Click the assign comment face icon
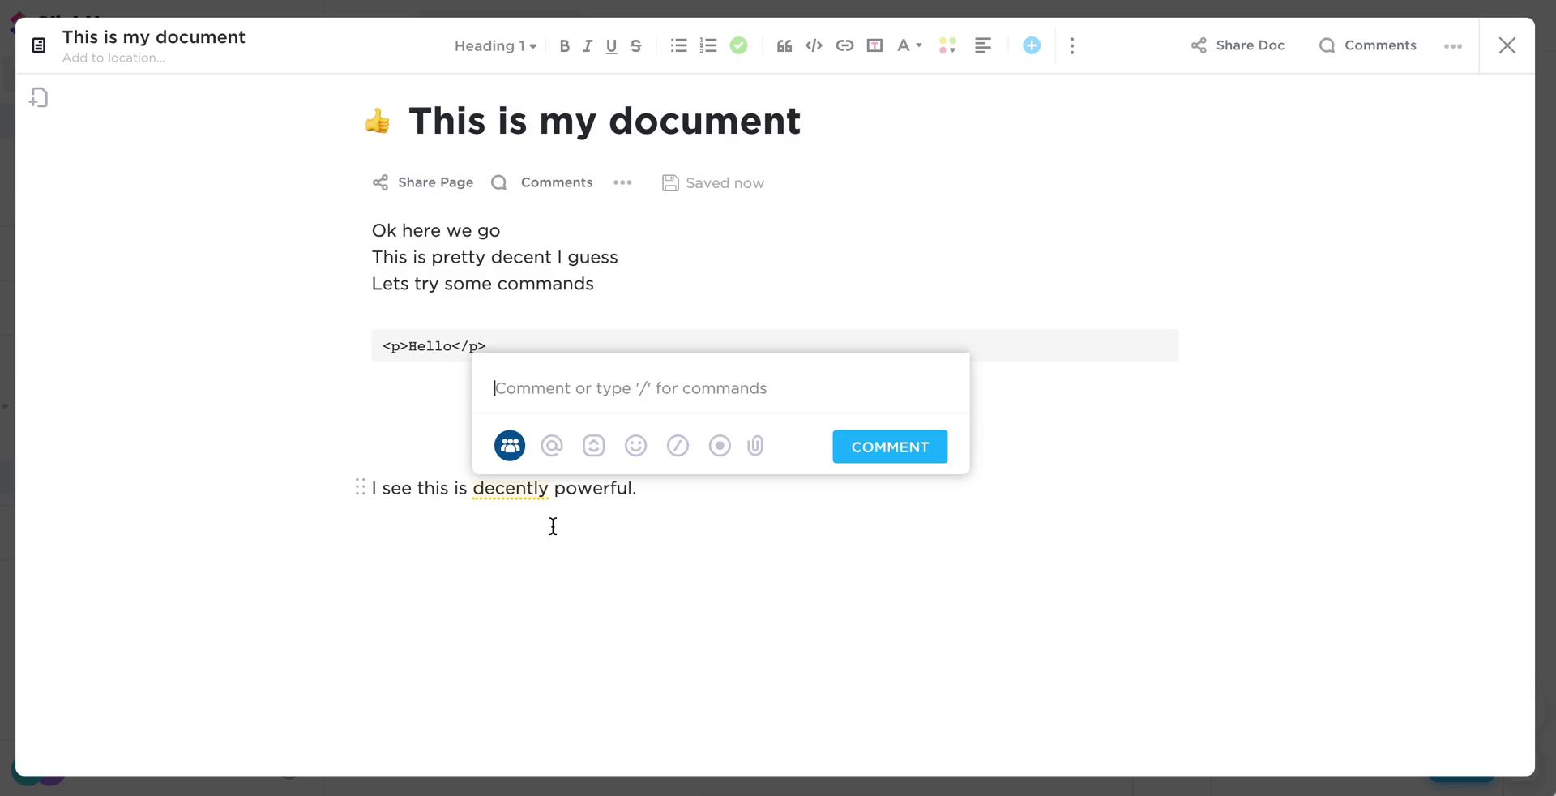 (x=594, y=446)
